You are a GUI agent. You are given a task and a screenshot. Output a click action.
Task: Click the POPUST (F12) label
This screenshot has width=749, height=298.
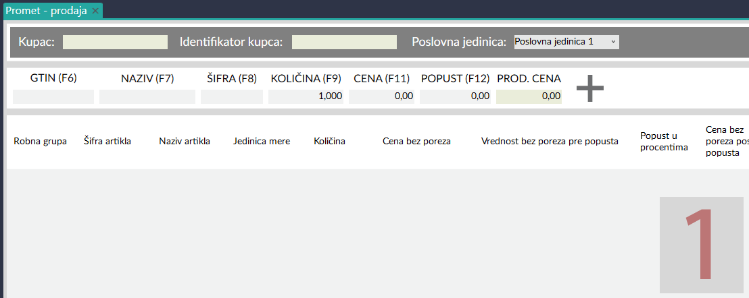pyautogui.click(x=455, y=79)
